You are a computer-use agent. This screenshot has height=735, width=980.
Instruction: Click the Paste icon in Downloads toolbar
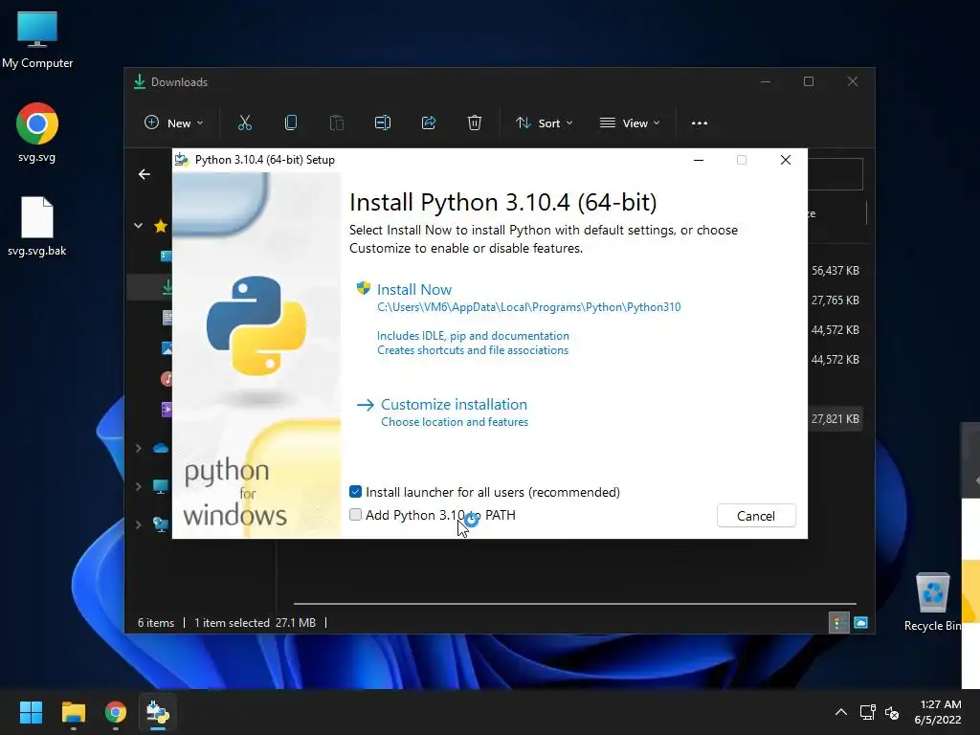pos(336,123)
